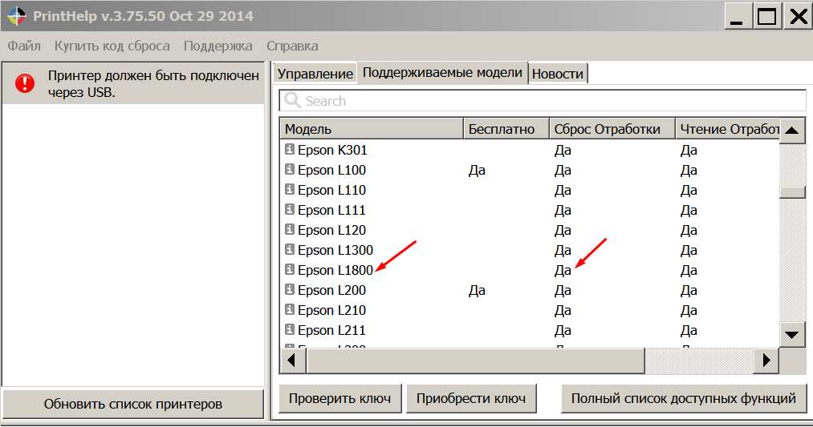Click horizontal scrollbar left arrow
The image size is (813, 427).
pos(292,360)
